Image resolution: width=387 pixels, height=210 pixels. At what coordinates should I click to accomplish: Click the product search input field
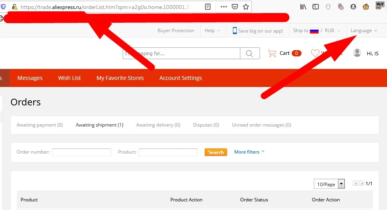coord(182,53)
